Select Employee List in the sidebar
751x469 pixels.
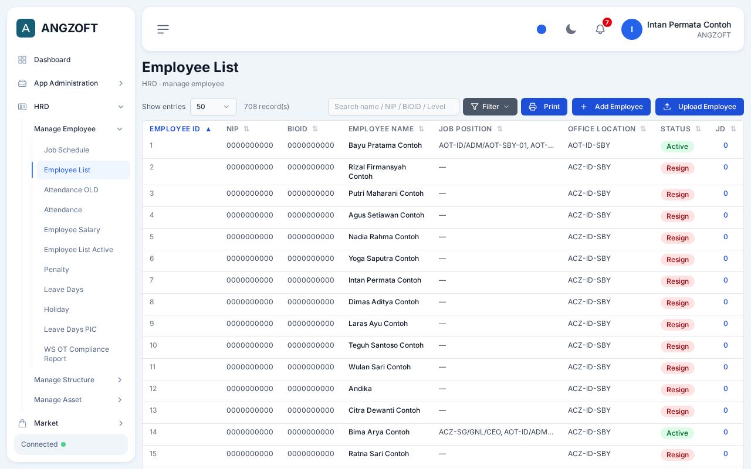click(x=83, y=170)
